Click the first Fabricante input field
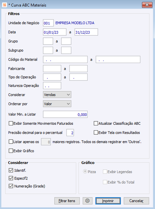 [52, 69]
